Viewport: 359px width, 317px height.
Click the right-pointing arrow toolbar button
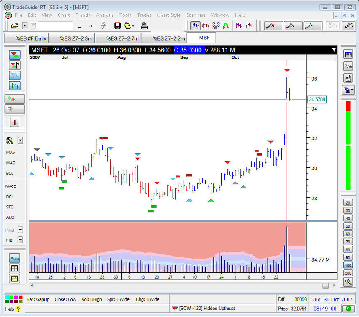click(x=90, y=26)
